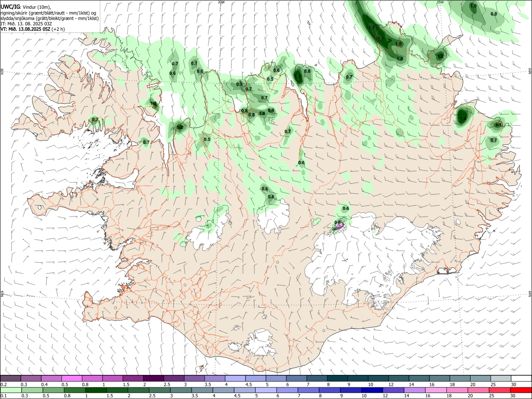Pick the light grey snow swatch between 25 and 30
Image resolution: width=532 pixels, height=399 pixels.
point(500,378)
